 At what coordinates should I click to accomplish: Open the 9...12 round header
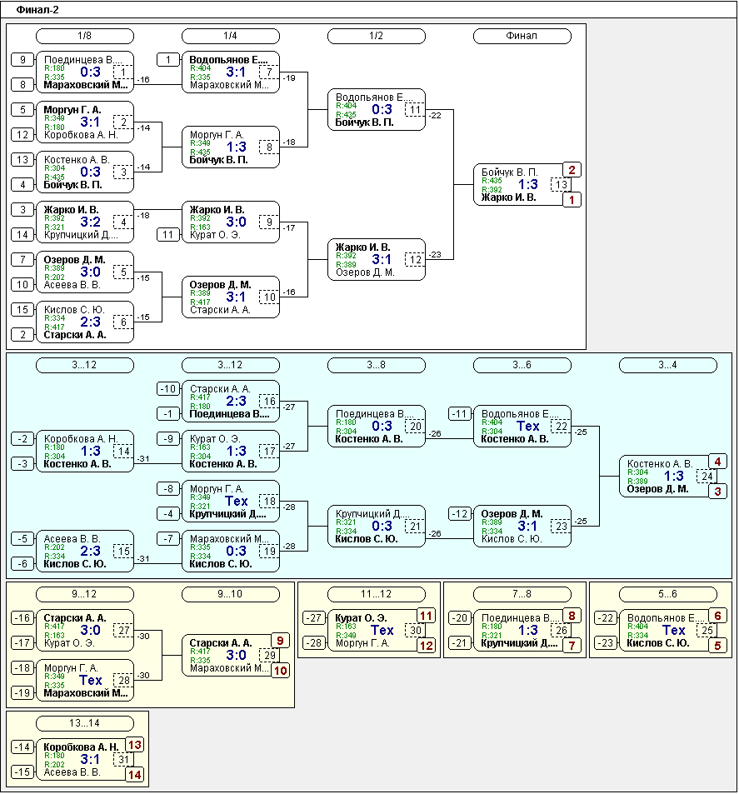[85, 594]
